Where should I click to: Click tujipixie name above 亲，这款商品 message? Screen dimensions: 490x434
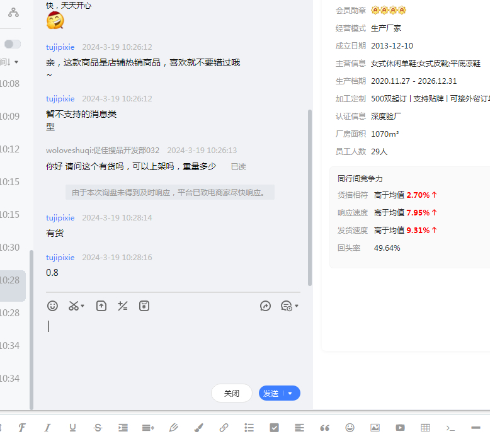pyautogui.click(x=60, y=47)
